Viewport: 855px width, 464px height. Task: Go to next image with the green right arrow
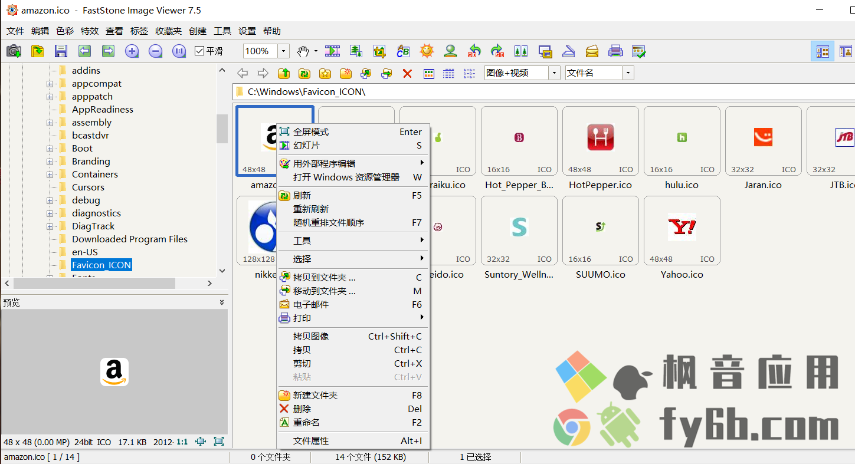click(108, 51)
